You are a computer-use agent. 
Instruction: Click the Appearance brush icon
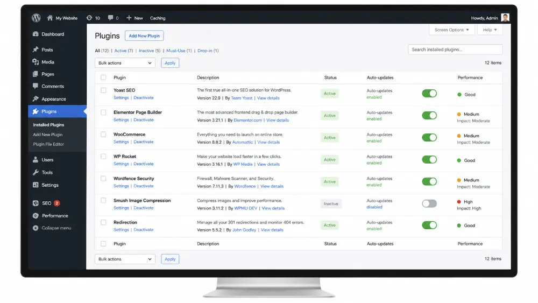click(36, 99)
